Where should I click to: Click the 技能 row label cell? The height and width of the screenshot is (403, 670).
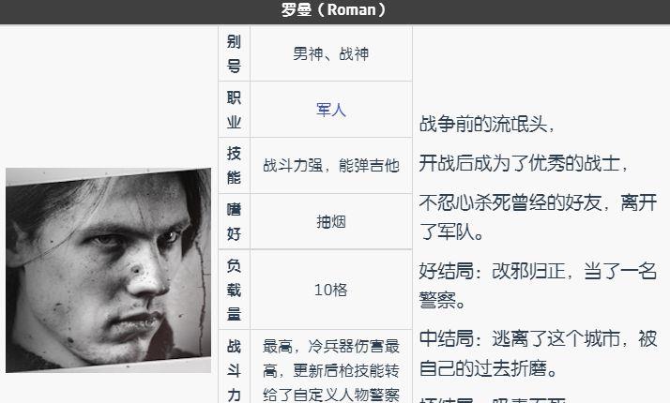pos(235,165)
